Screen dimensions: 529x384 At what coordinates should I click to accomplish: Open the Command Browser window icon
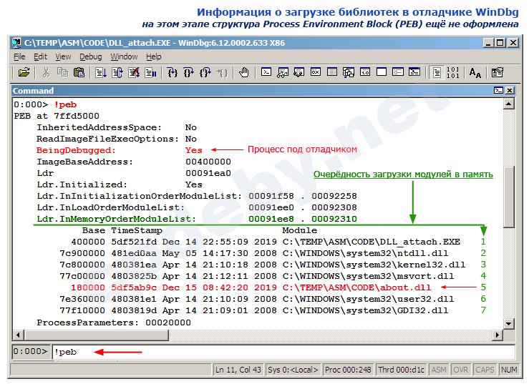pos(414,72)
